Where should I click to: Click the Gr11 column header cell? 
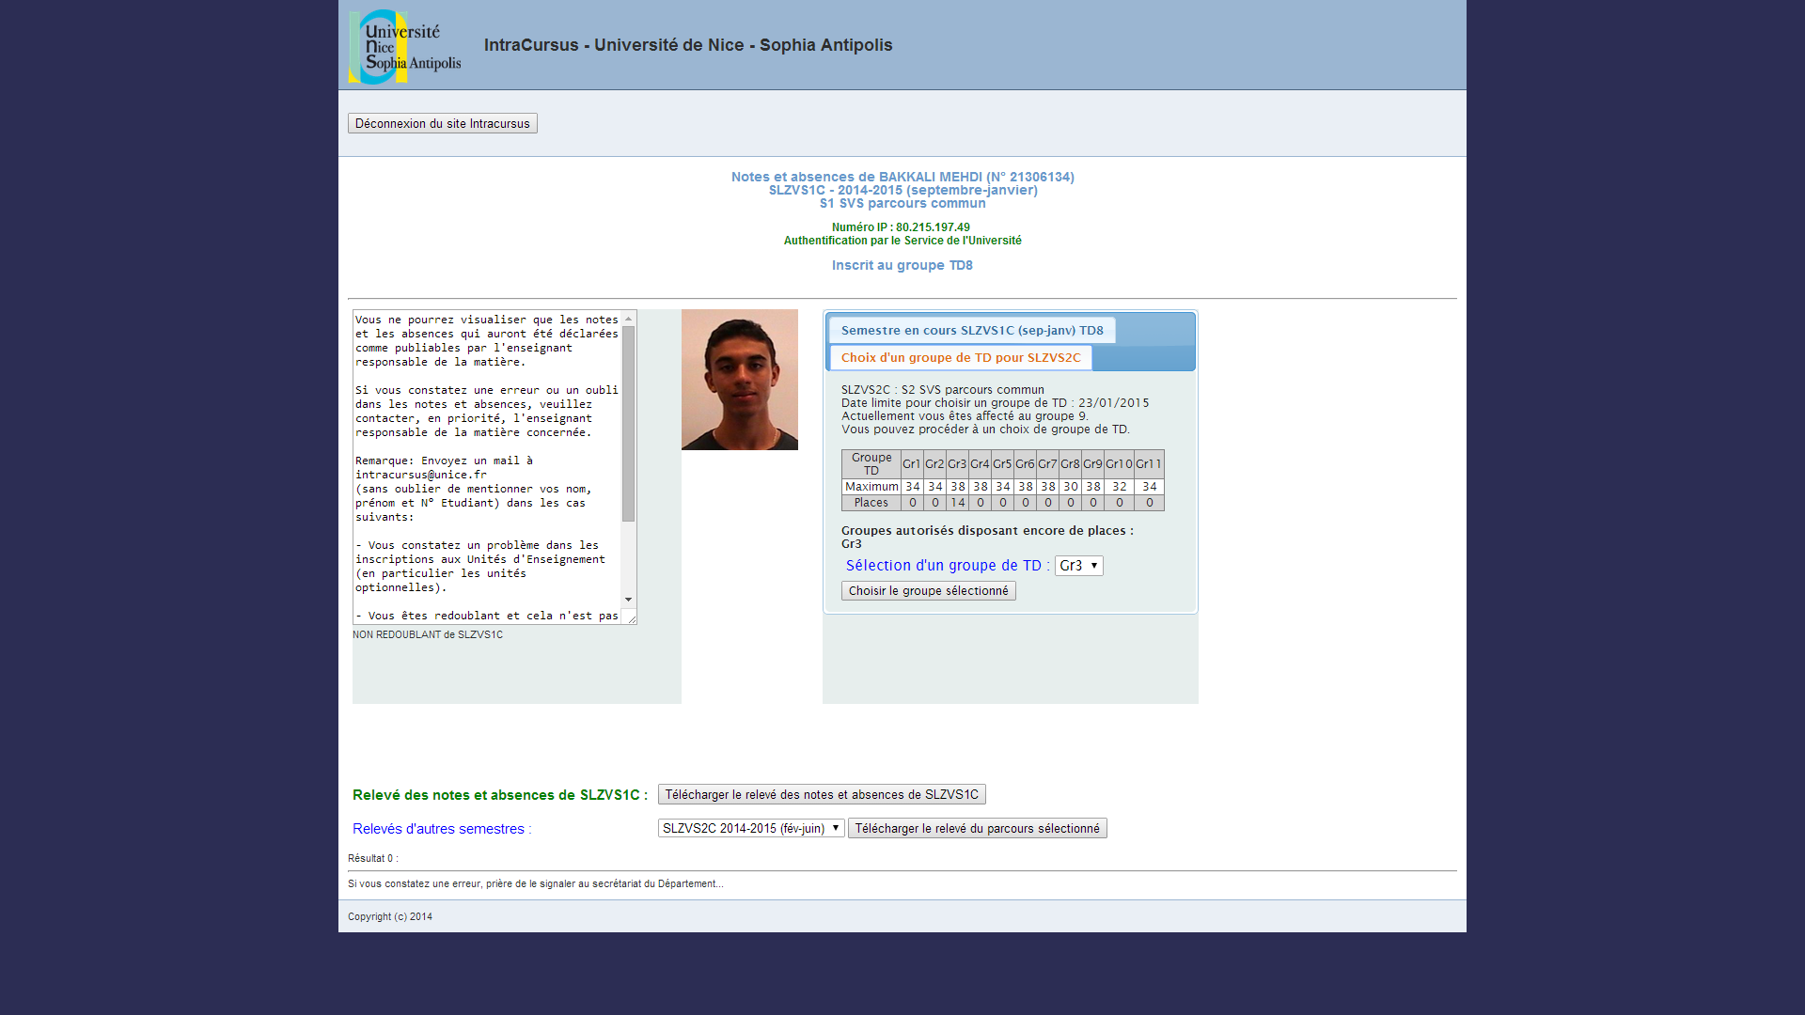(x=1149, y=463)
